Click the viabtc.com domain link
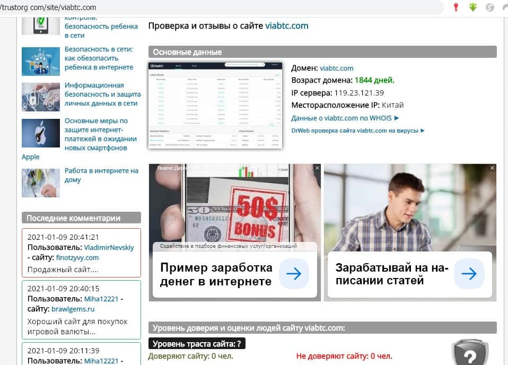508x365 pixels. coord(337,68)
